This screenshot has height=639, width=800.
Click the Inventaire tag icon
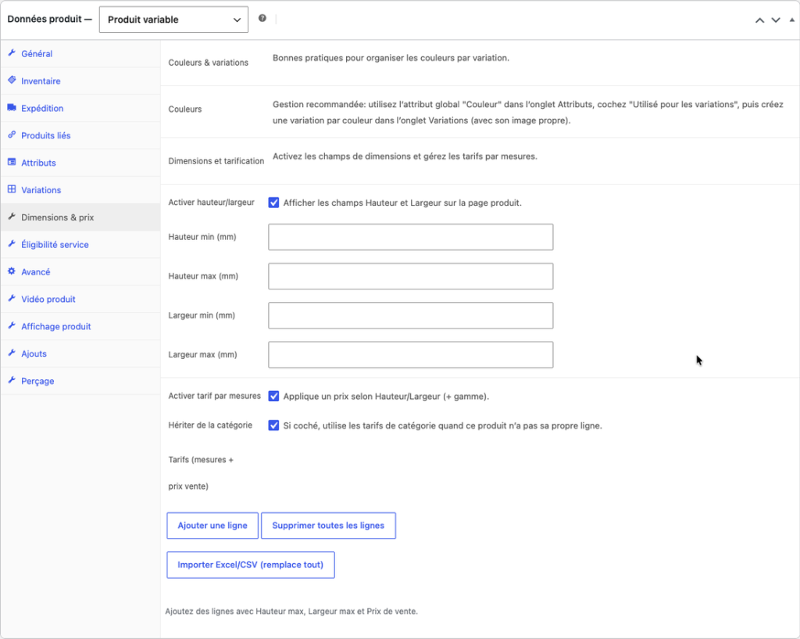click(12, 80)
